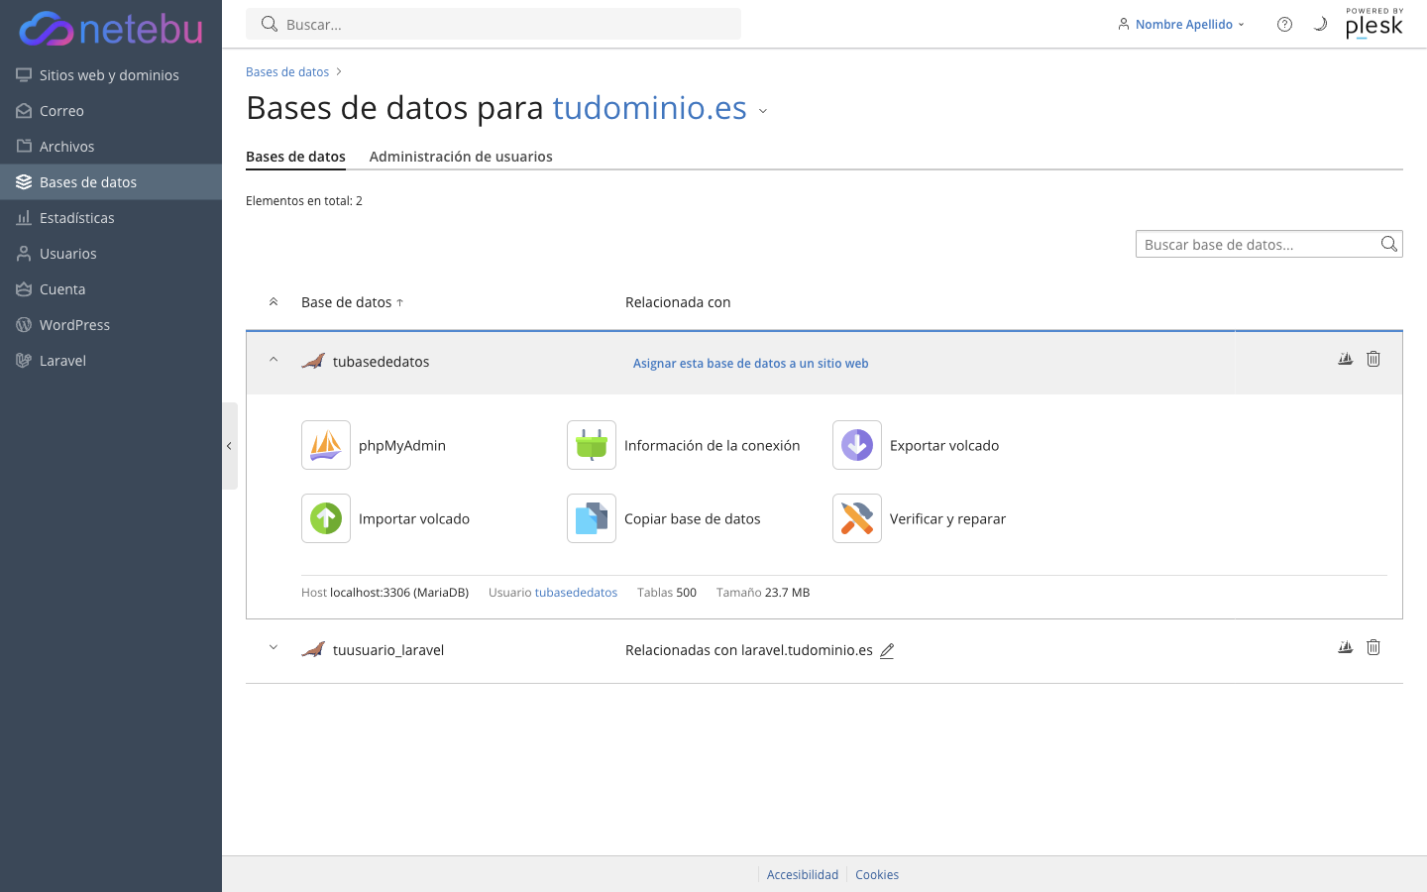This screenshot has width=1427, height=892.
Task: Delete tuusuario_laravel using its trash icon
Action: point(1373,647)
